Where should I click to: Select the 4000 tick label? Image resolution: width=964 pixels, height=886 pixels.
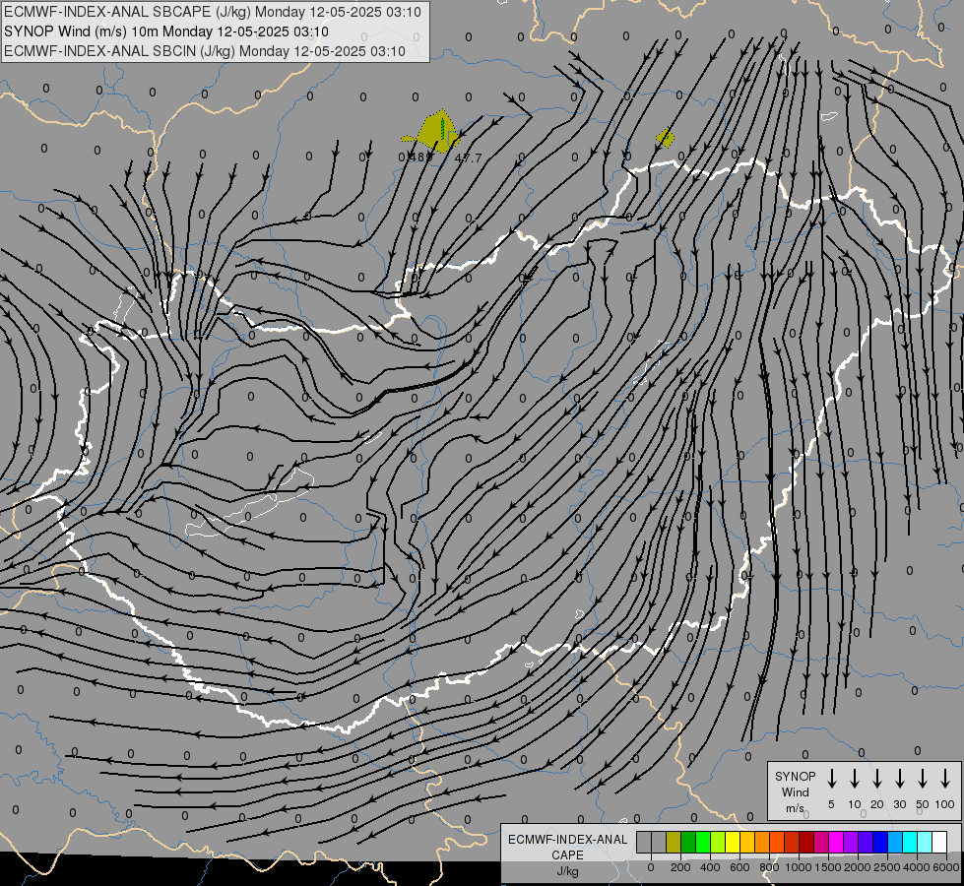(x=917, y=867)
